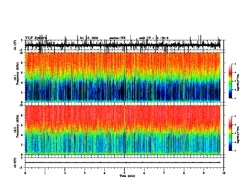Click the ch.1 color bar legend title
This screenshot has height=194, width=252.
coord(238,82)
